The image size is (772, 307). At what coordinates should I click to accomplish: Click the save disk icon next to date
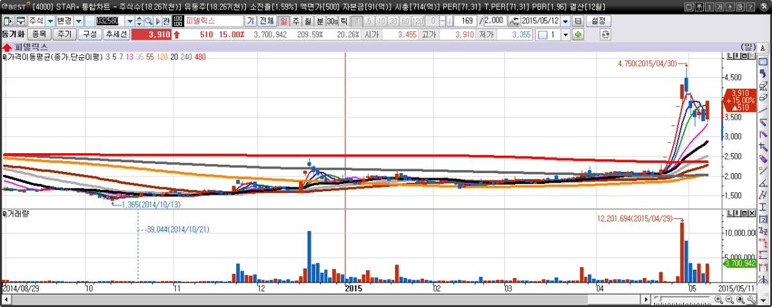coord(578,21)
